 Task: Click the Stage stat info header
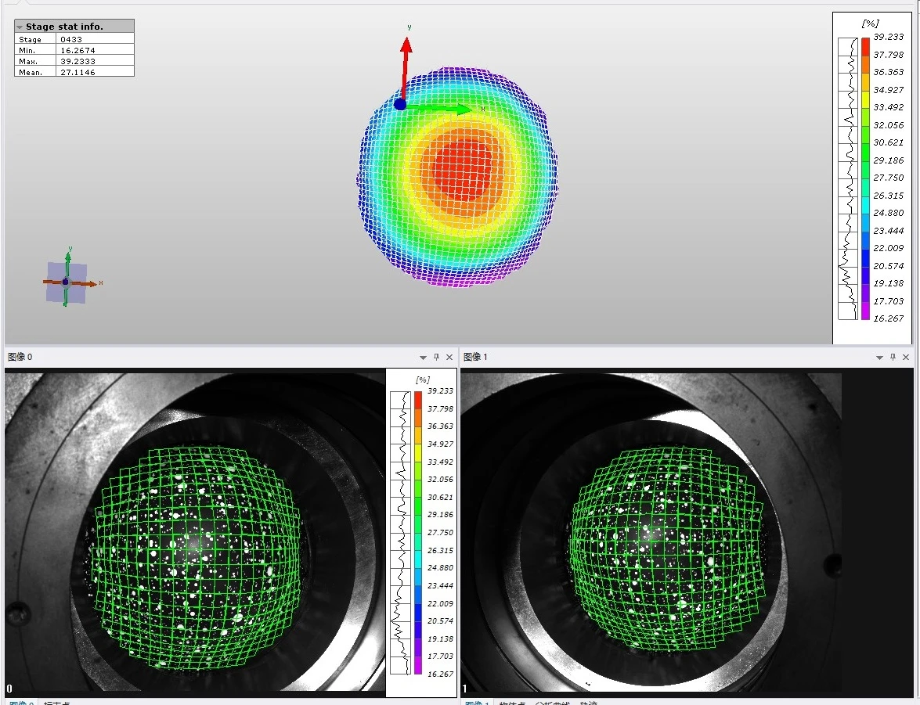pyautogui.click(x=74, y=27)
